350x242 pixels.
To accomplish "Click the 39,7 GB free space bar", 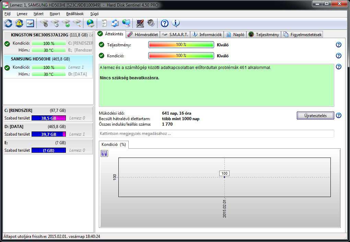I will [49, 134].
